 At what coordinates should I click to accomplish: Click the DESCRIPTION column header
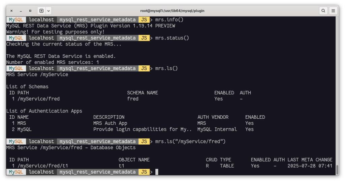click(109, 117)
